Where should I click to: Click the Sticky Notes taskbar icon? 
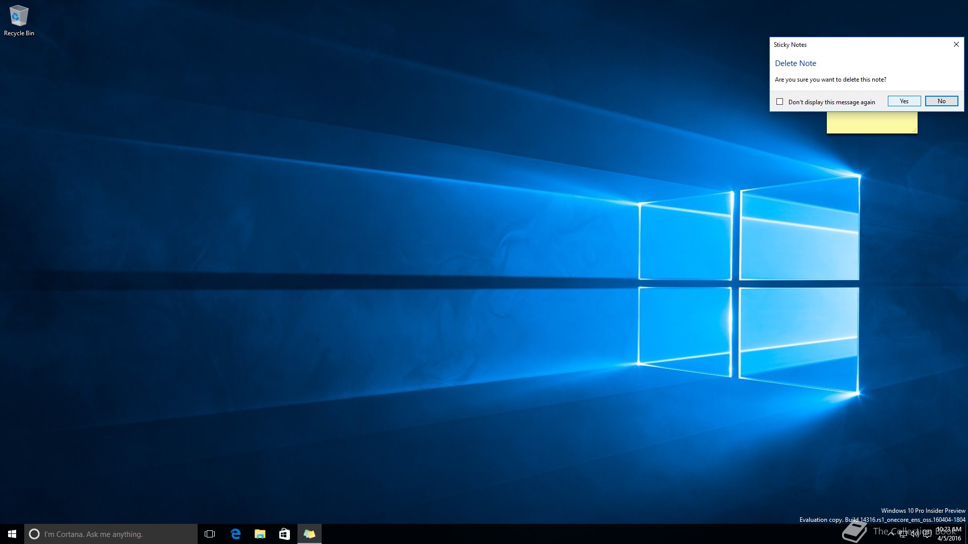coord(309,534)
